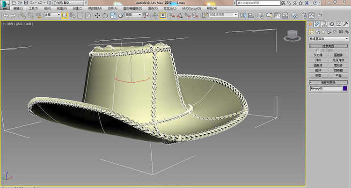Viewport: 351px width, 188px height.
Task: Open the Hierarchy tab in command panel
Action: point(324,24)
